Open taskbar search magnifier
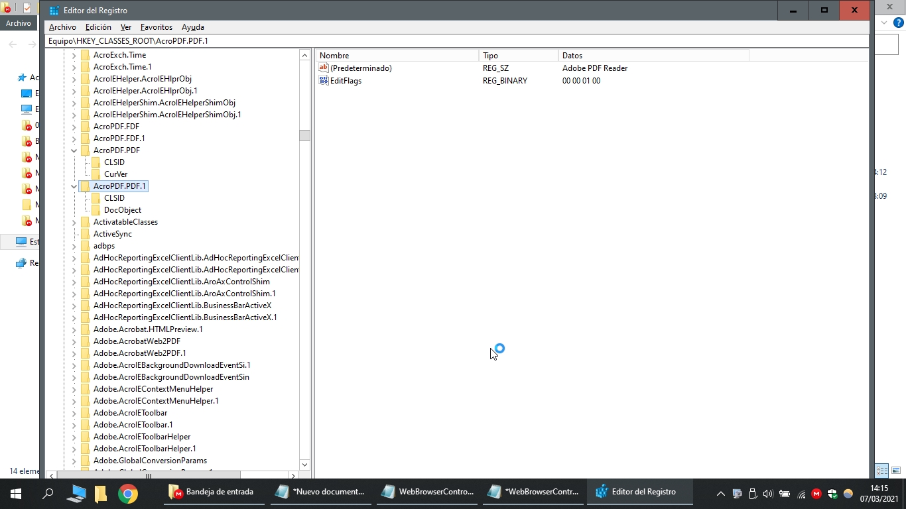 click(x=48, y=493)
